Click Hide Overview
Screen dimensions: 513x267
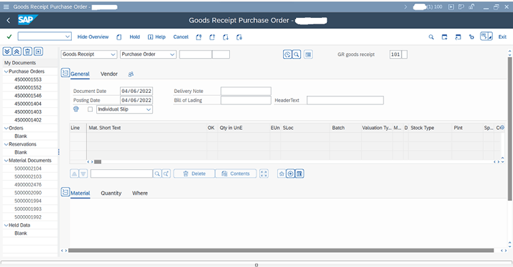[x=93, y=37]
